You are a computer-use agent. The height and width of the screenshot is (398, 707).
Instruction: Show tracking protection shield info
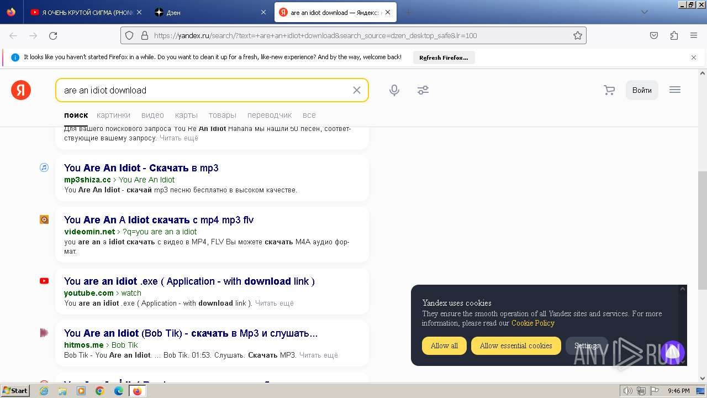pyautogui.click(x=129, y=35)
